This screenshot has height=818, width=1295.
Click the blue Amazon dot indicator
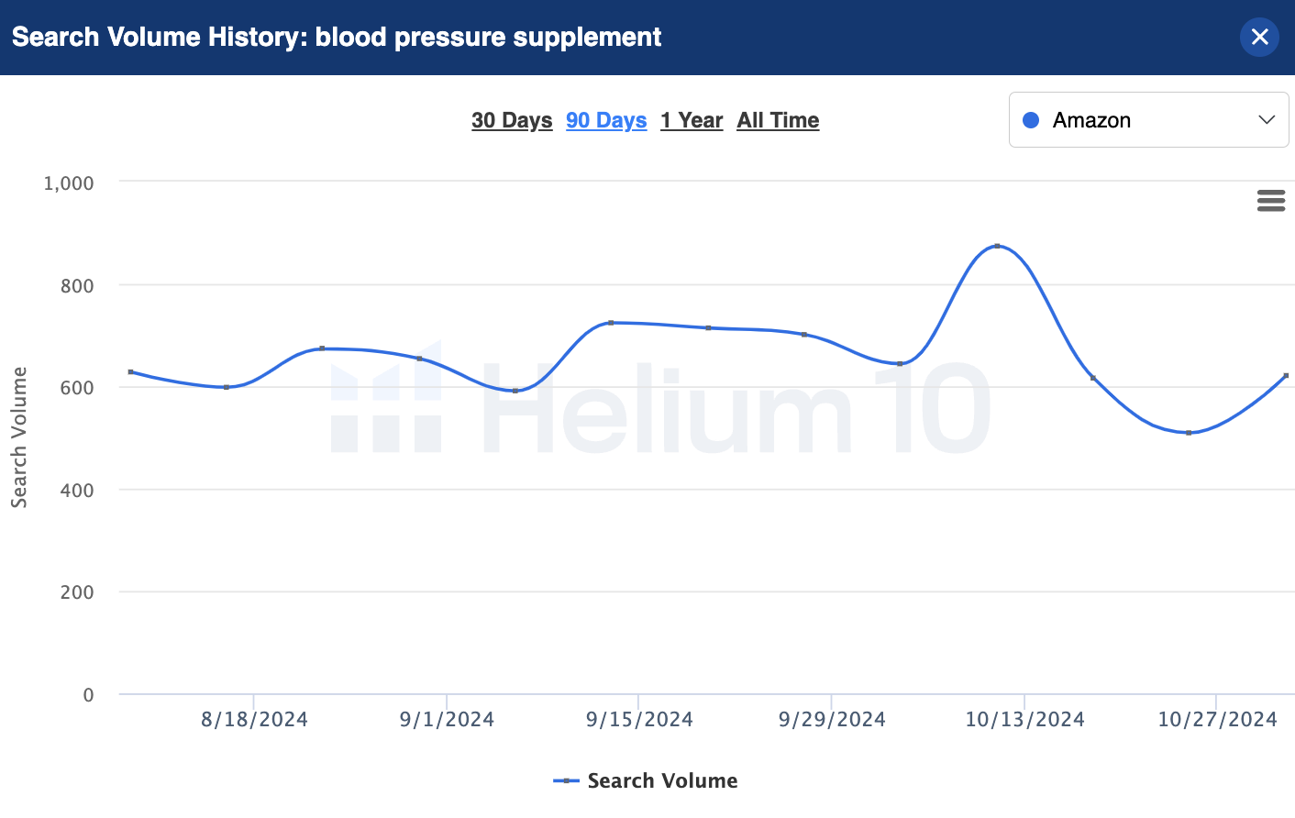[1031, 120]
